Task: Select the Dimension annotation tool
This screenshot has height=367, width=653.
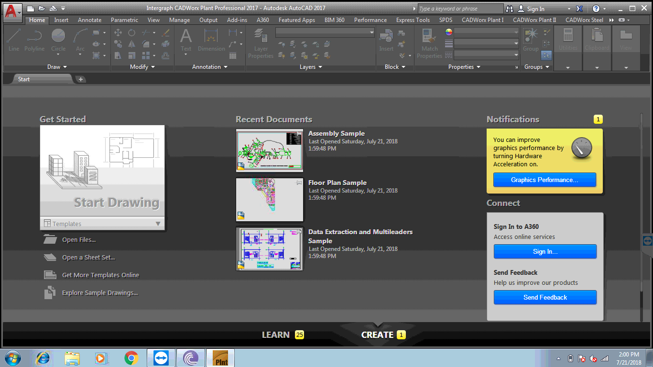Action: click(x=211, y=40)
